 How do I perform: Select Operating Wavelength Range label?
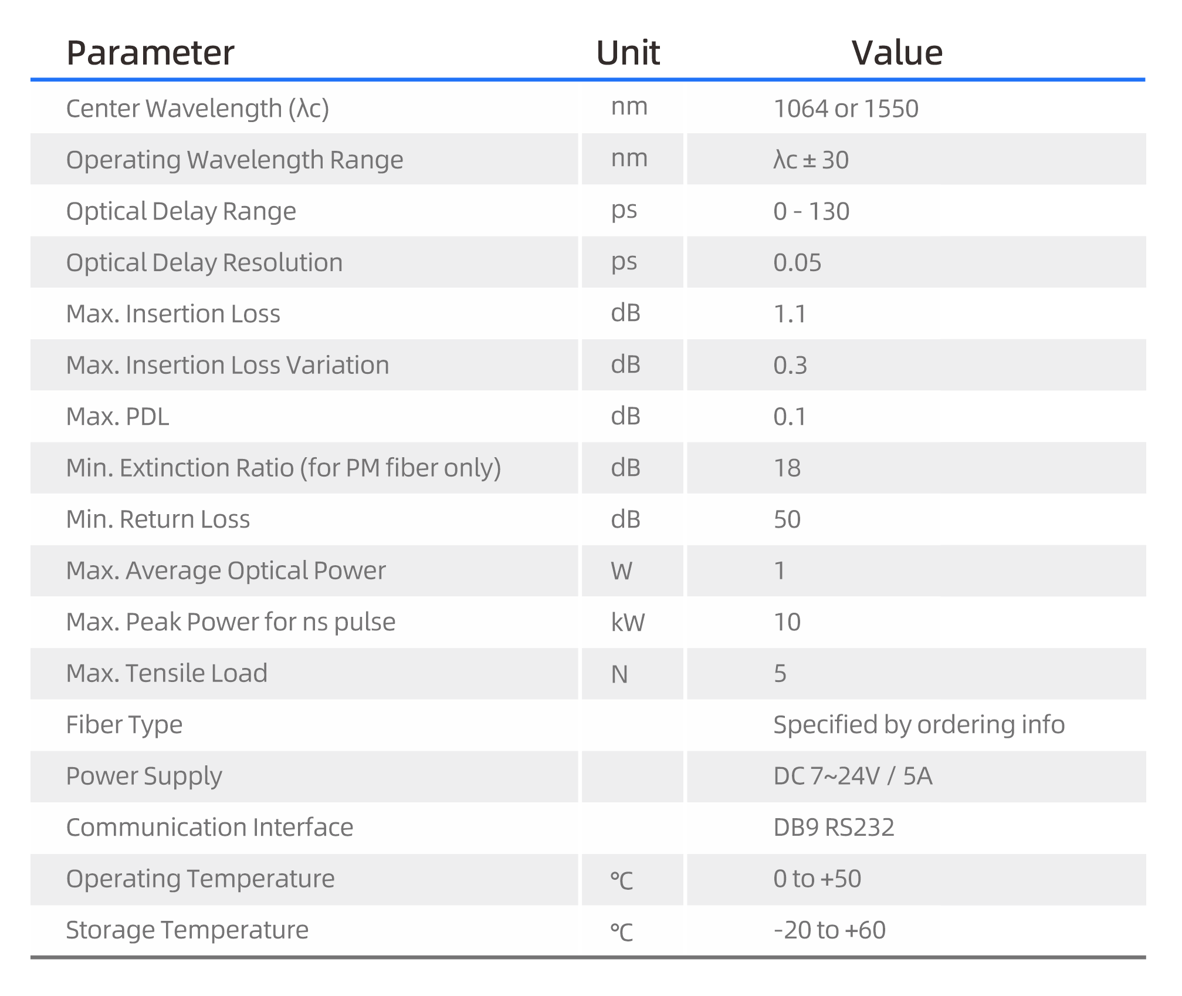pyautogui.click(x=235, y=160)
